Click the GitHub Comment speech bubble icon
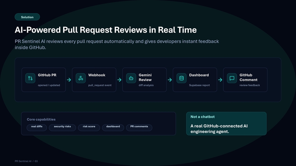The image size is (296, 166). point(232,78)
